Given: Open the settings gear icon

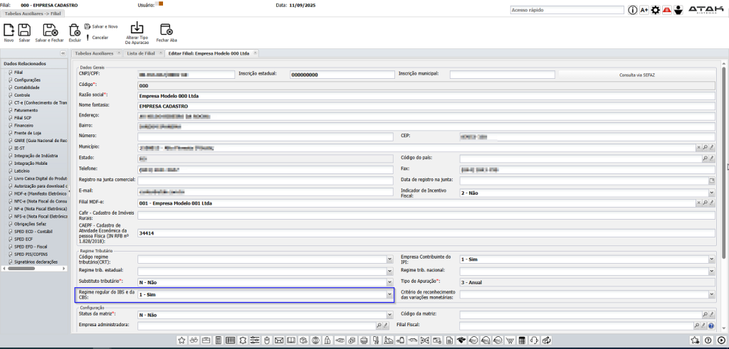Looking at the screenshot, I should (x=656, y=10).
